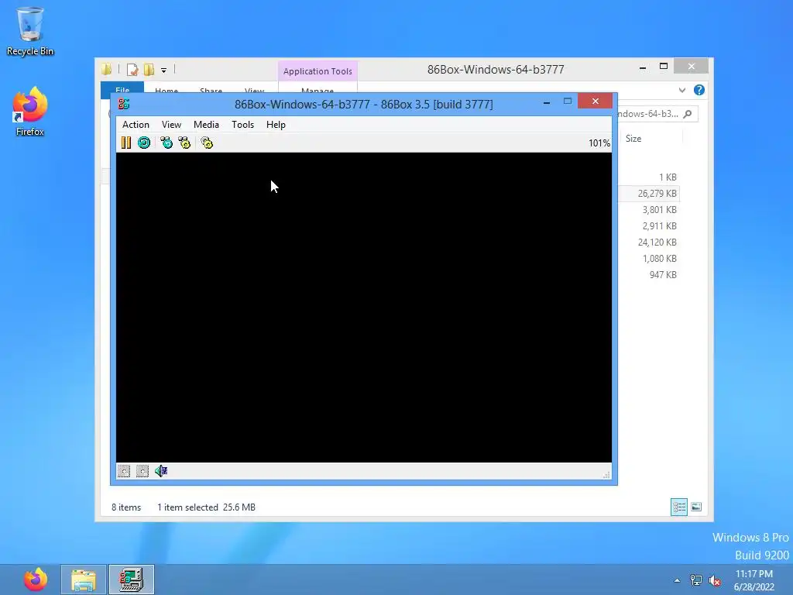Click Properties icon in Explorer quick access toolbar
The width and height of the screenshot is (793, 595).
pos(132,69)
